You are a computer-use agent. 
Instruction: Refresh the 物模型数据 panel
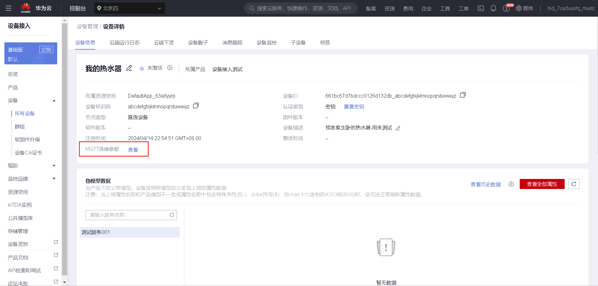coord(574,184)
